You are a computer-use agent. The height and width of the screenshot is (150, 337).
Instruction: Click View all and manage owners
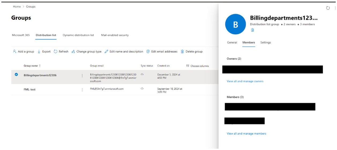tap(245, 81)
